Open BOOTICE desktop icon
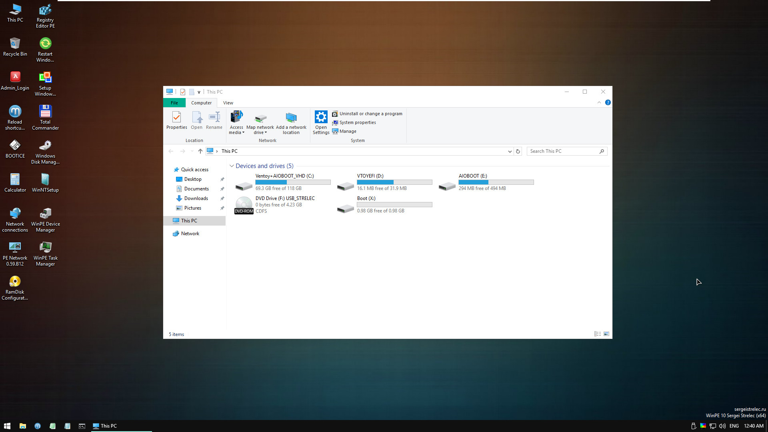 click(x=15, y=149)
